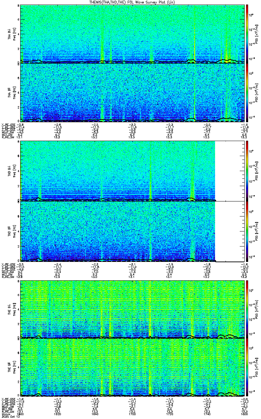The width and height of the screenshot is (261, 419).
Task: Click the color bar beside THD B-perp panel
Action: tap(247, 171)
